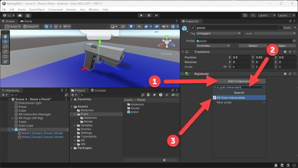Screen dimensions: 298x168
Task: Select the Scale tool
Action: coord(5,52)
